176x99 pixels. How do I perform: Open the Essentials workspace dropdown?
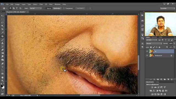(x=167, y=9)
